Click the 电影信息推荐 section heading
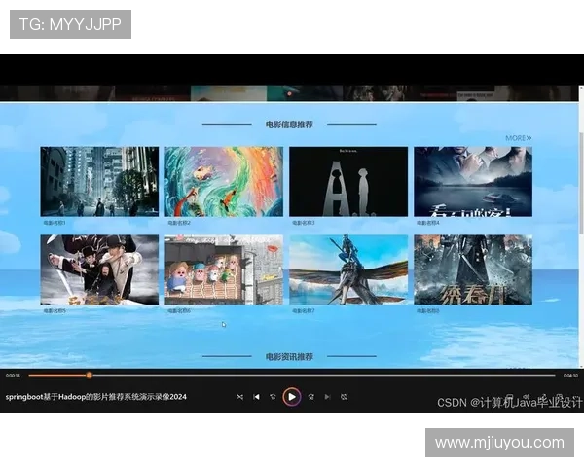The width and height of the screenshot is (584, 467). point(289,125)
